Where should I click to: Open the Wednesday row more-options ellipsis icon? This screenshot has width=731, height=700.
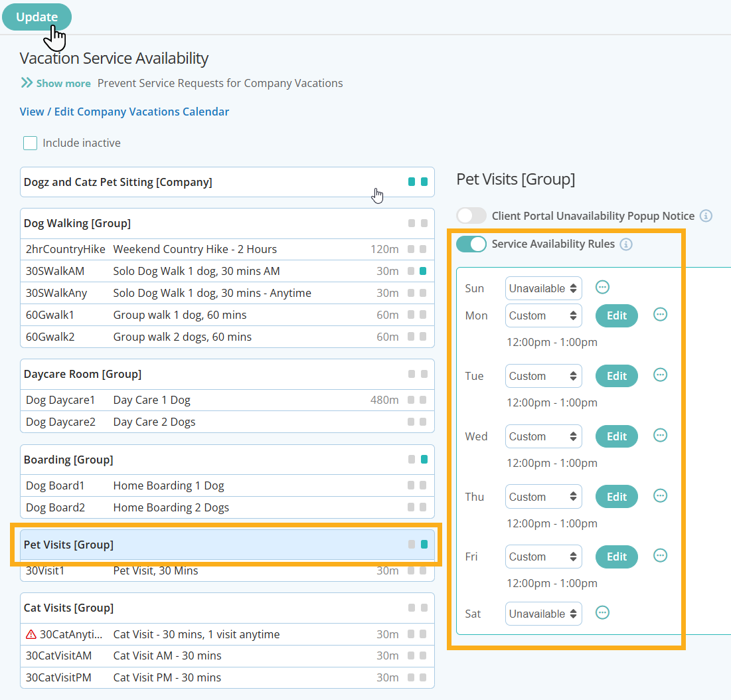click(x=660, y=436)
